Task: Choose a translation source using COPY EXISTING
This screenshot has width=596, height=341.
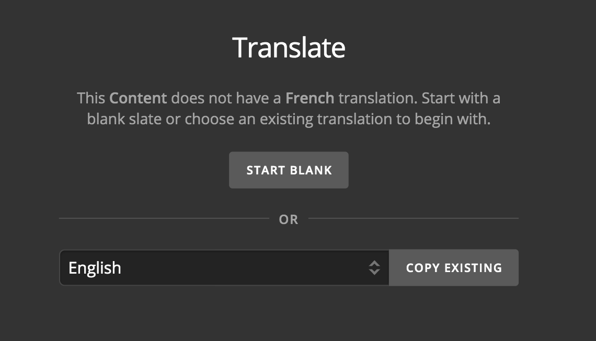Action: pyautogui.click(x=453, y=267)
